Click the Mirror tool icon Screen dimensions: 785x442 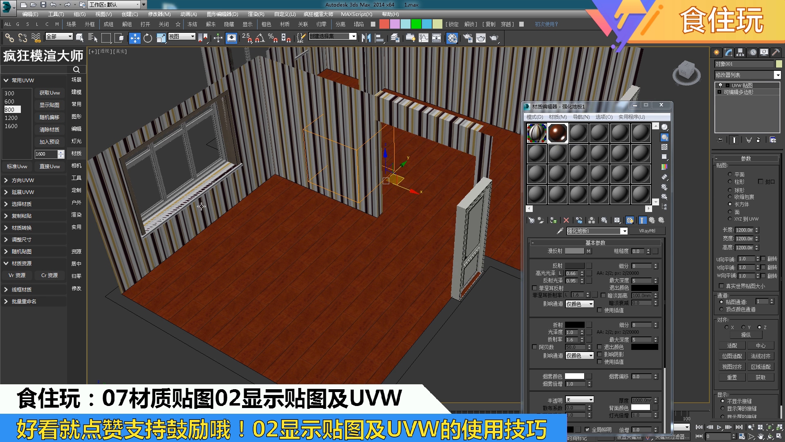click(x=366, y=38)
